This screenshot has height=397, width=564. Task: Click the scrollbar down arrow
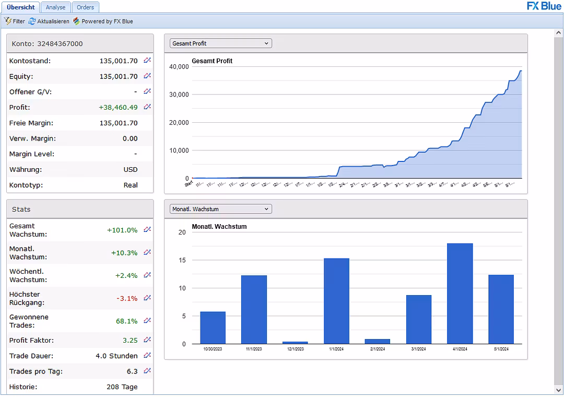pos(559,390)
